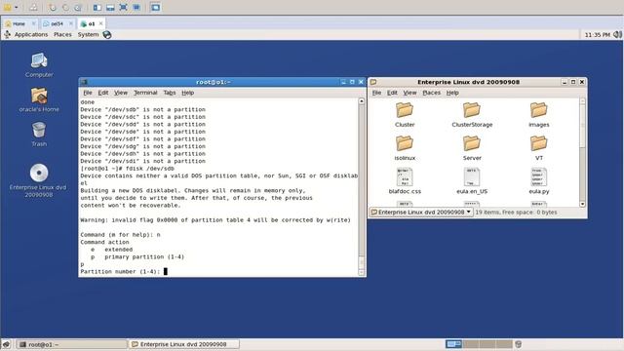Click Enterprise Linux dvd taskbar button
624x351 pixels.
pos(184,344)
